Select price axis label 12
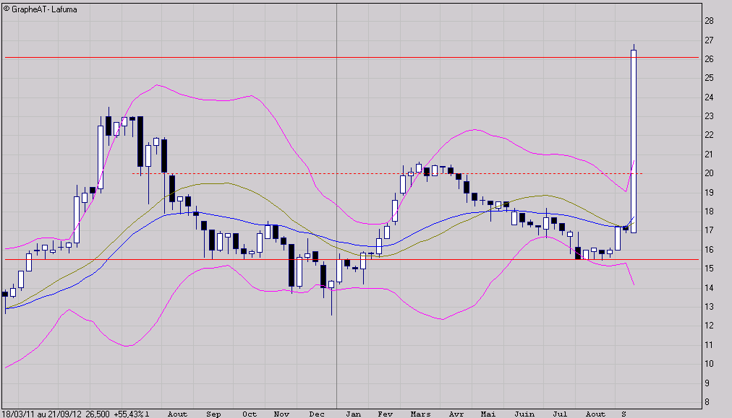This screenshot has height=418, width=732. (x=709, y=326)
